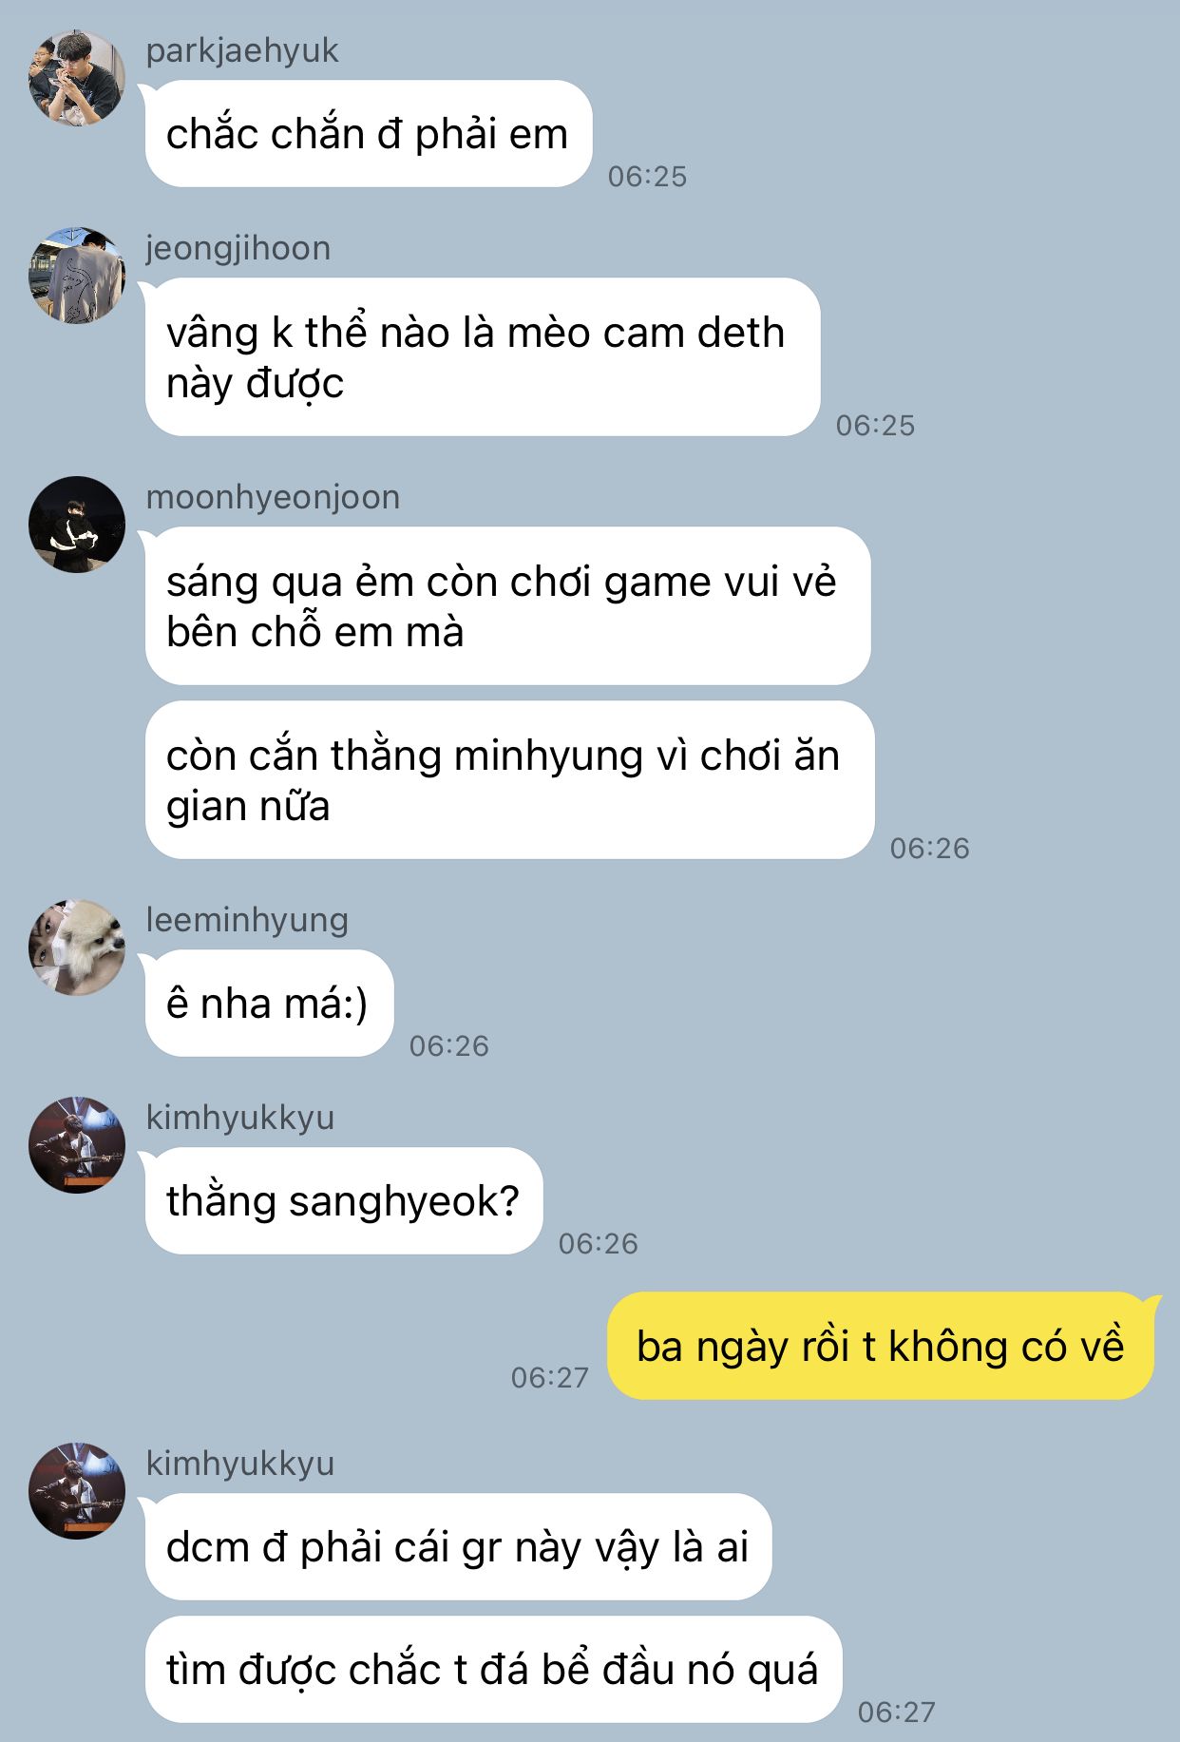Screen dimensions: 1180x1742
Task: Click the 06:27 timestamp beside the yellow message
Action: 550,1377
